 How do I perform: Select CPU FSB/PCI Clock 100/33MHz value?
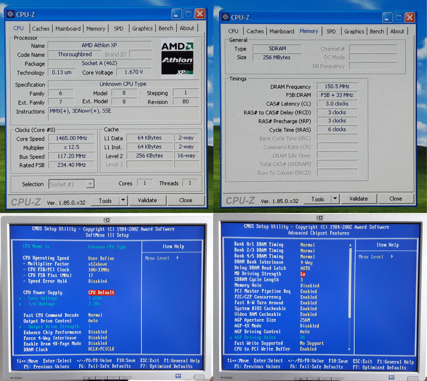pos(99,270)
